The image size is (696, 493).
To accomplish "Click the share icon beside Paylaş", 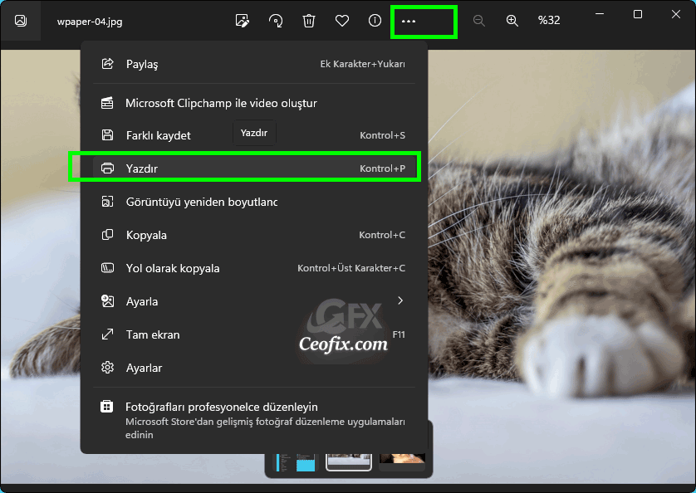I will (x=107, y=64).
